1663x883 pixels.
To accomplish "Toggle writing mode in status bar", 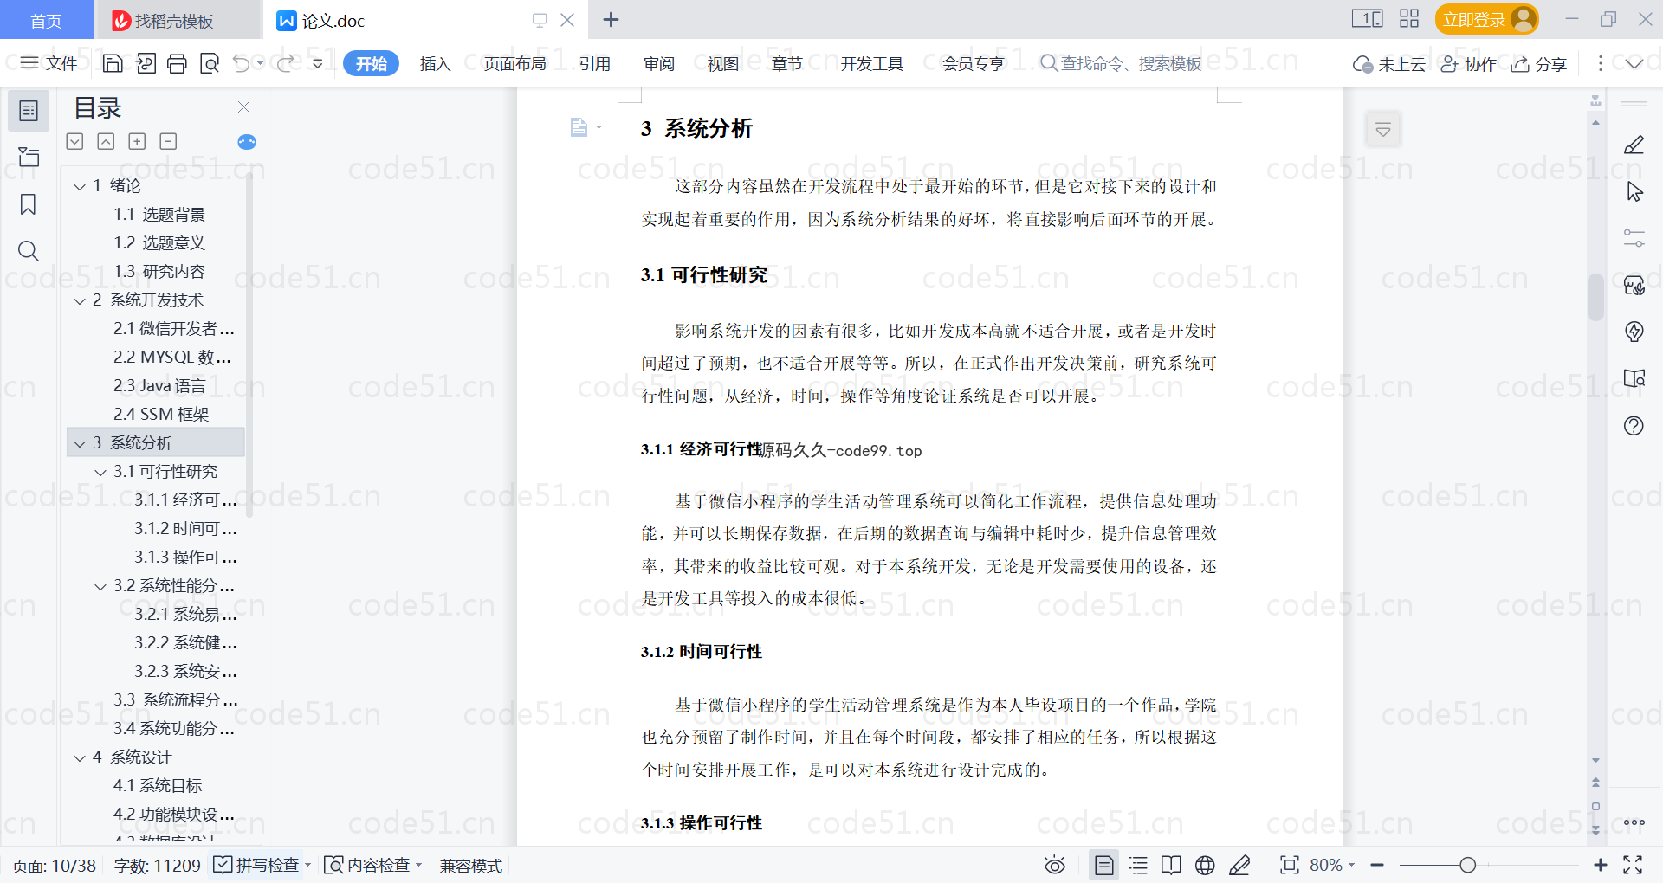I will (1239, 865).
